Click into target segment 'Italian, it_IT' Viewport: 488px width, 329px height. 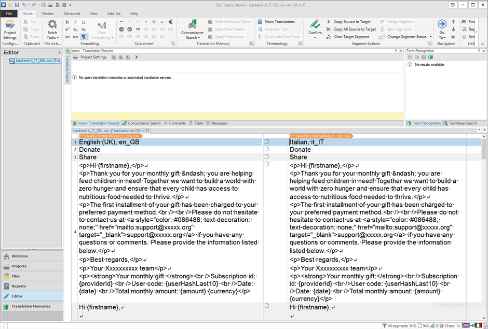click(377, 142)
